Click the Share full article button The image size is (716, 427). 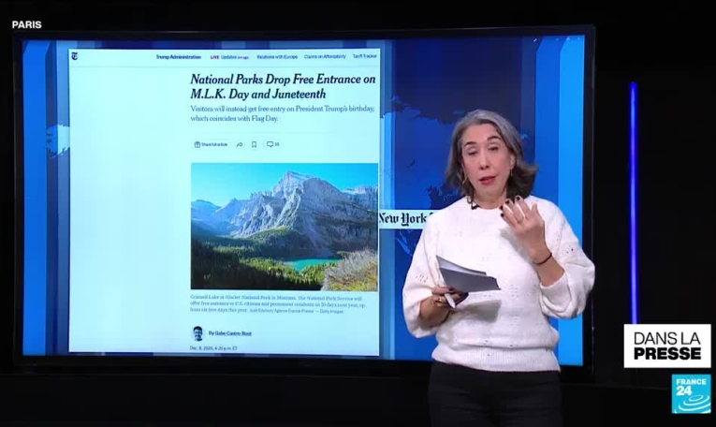[211, 144]
